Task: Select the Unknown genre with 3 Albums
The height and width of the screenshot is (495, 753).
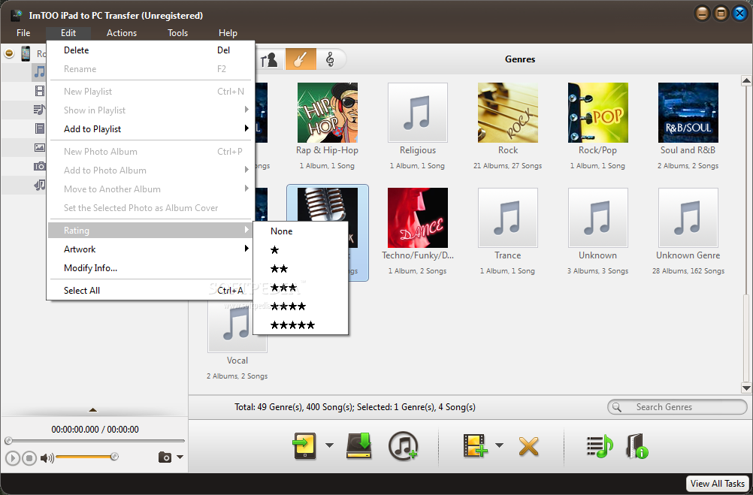Action: [x=598, y=218]
